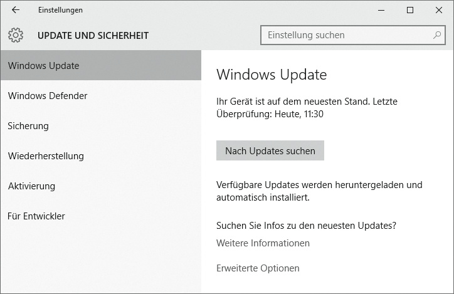This screenshot has height=294, width=454.
Task: Click the 'UPDATE UND SICHERHEIT' header title
Action: 93,36
